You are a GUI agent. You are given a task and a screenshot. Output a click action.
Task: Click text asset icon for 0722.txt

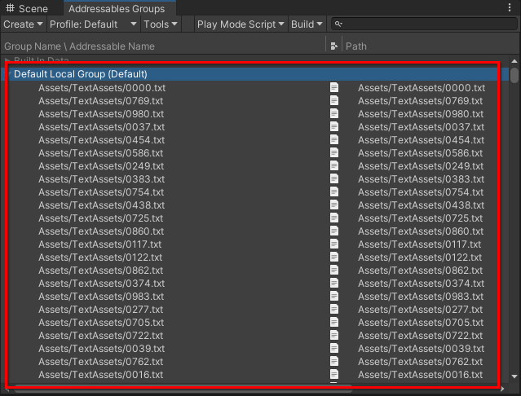(x=334, y=335)
